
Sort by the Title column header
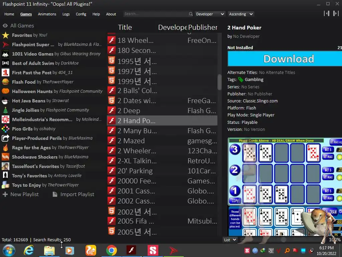[125, 27]
